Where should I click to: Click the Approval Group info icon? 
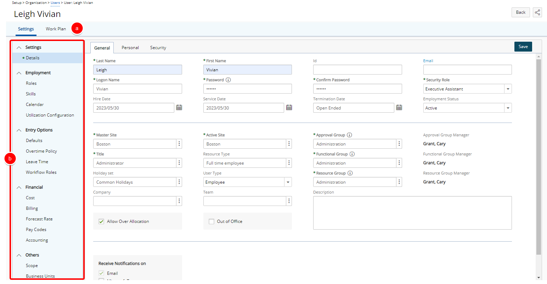coord(349,135)
